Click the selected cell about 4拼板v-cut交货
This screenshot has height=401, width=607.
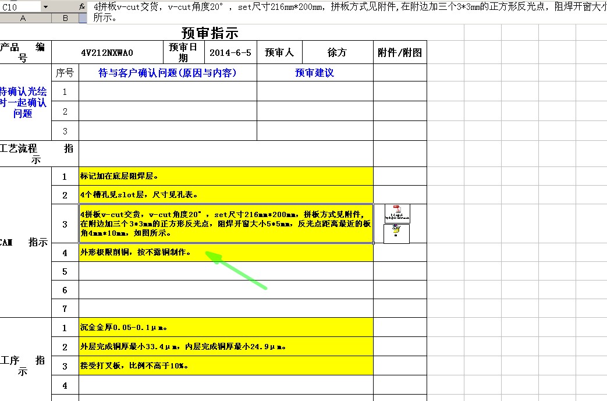pos(226,223)
